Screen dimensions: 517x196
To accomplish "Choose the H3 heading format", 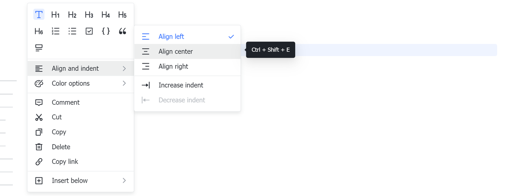I will (89, 15).
